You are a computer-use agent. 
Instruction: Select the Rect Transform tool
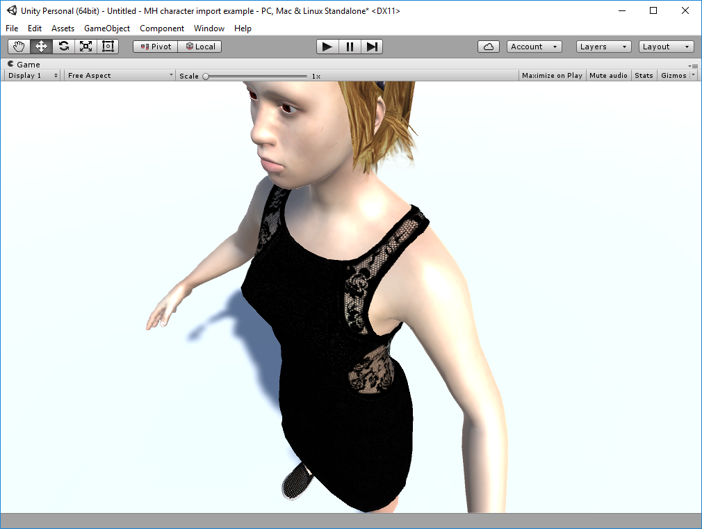[108, 47]
